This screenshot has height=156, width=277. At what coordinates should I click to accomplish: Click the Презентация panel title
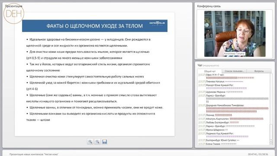(x=13, y=6)
